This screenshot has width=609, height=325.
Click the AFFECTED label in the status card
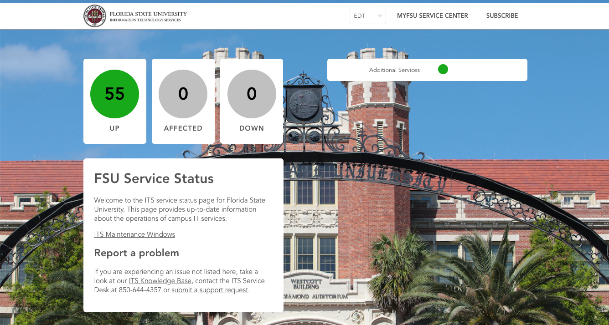click(x=183, y=128)
